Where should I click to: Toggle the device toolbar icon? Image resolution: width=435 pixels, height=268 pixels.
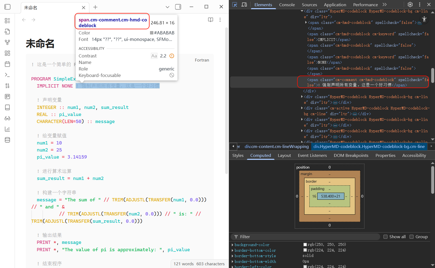point(244,5)
